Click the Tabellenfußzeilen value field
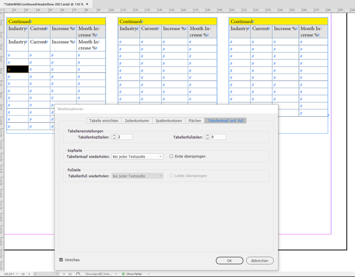355x277 pixels. (x=219, y=137)
